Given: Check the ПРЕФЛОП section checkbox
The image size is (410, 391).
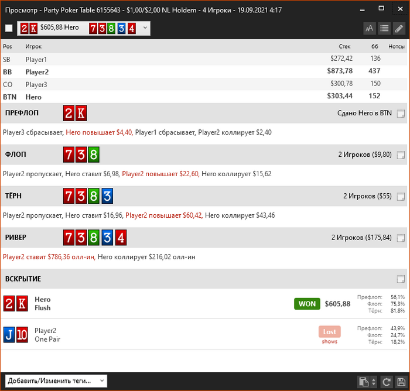Looking at the screenshot, I should click(401, 114).
